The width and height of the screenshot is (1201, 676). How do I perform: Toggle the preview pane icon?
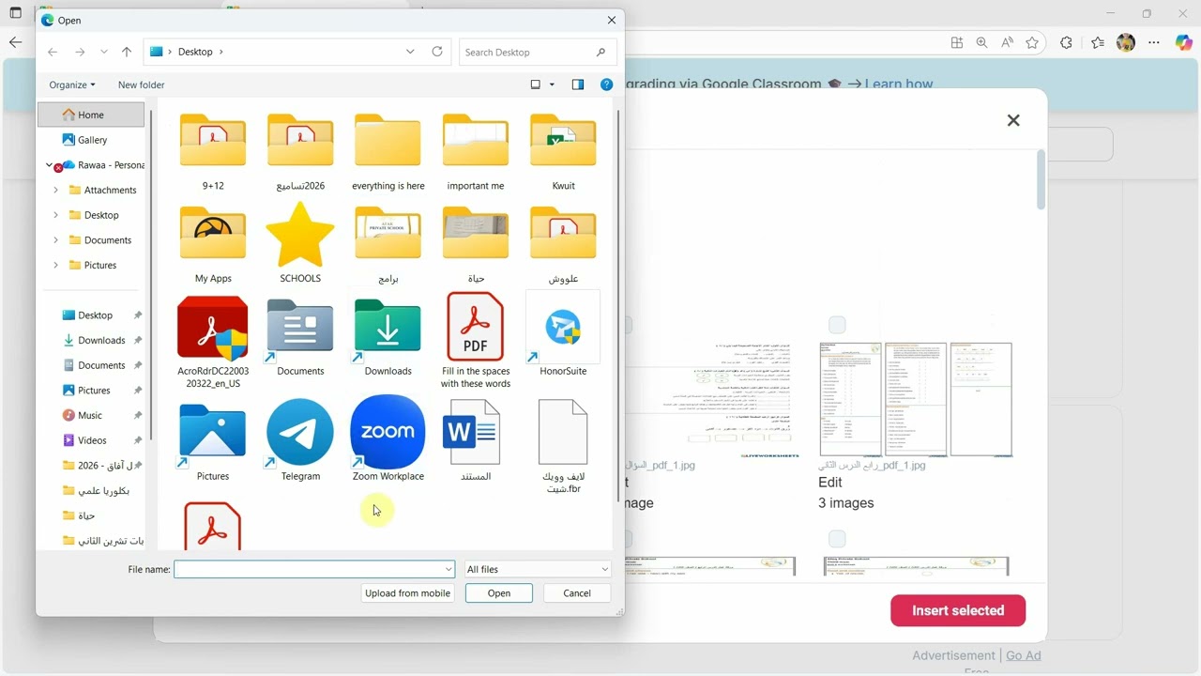(578, 84)
